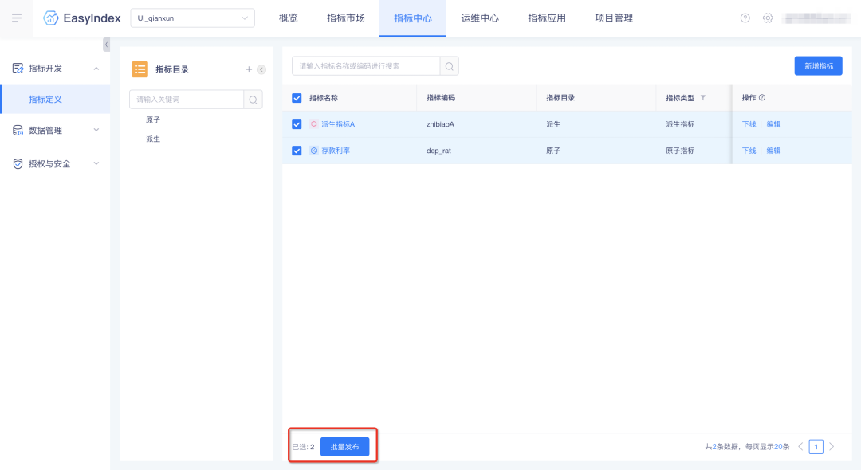Switch to the 指标中心 tab

coord(413,18)
